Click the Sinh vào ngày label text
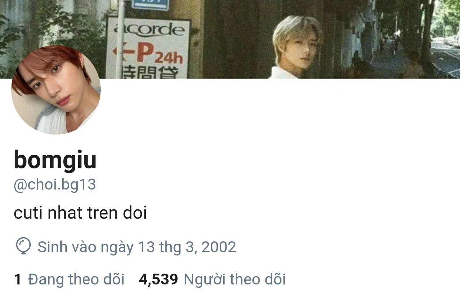The height and width of the screenshot is (303, 460). (x=86, y=247)
